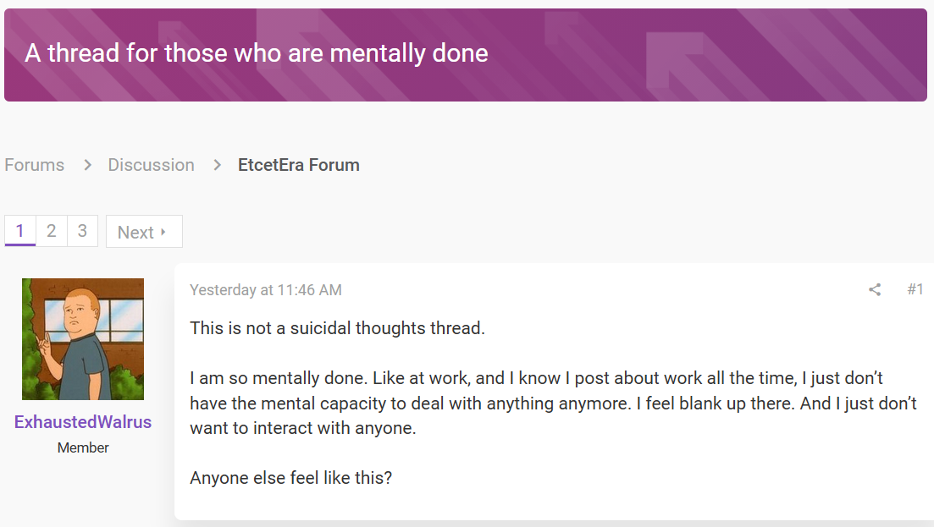Screen dimensions: 934x527
Task: Click the share icon on post #1
Action: pyautogui.click(x=875, y=289)
